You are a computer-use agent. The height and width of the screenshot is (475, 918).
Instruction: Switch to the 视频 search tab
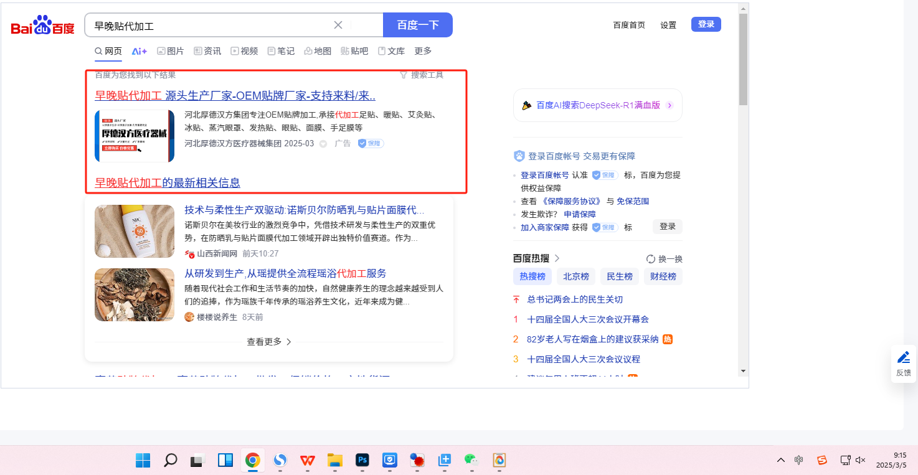[x=244, y=51]
